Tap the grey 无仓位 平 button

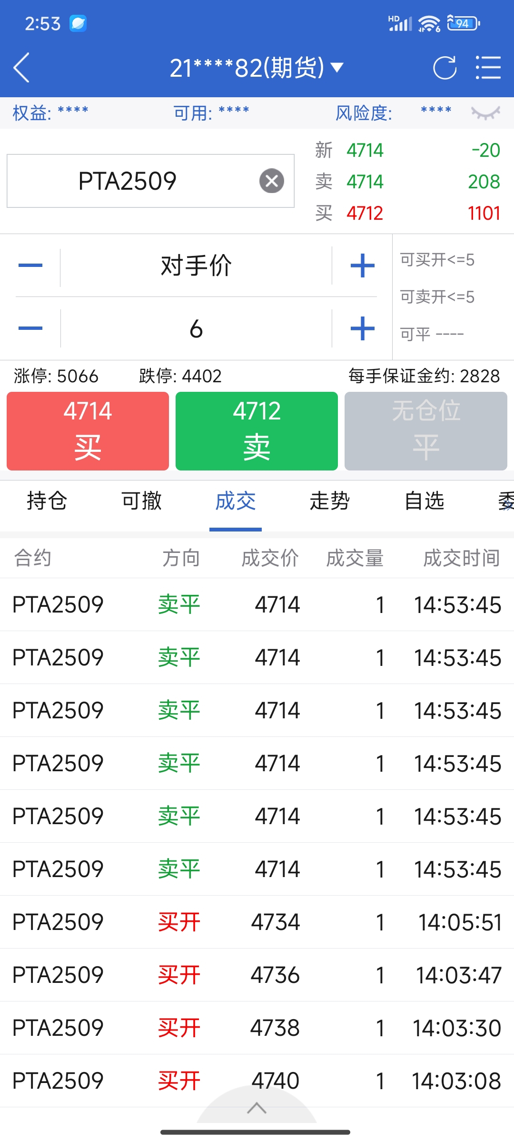click(x=426, y=431)
